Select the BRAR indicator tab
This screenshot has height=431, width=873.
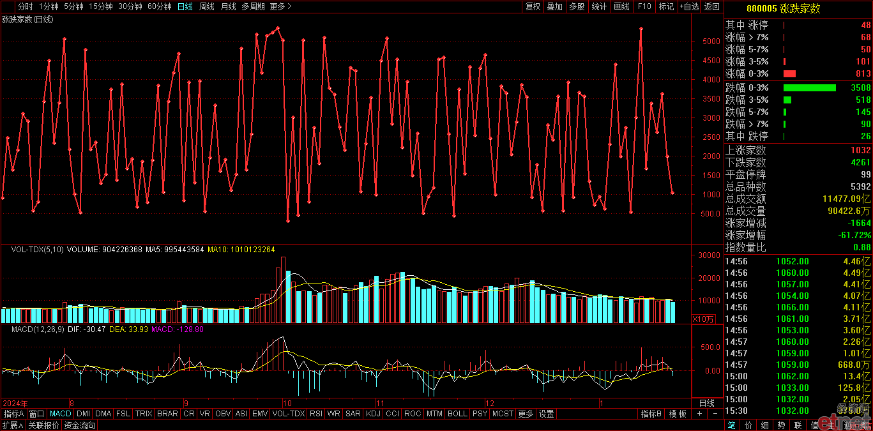point(167,414)
